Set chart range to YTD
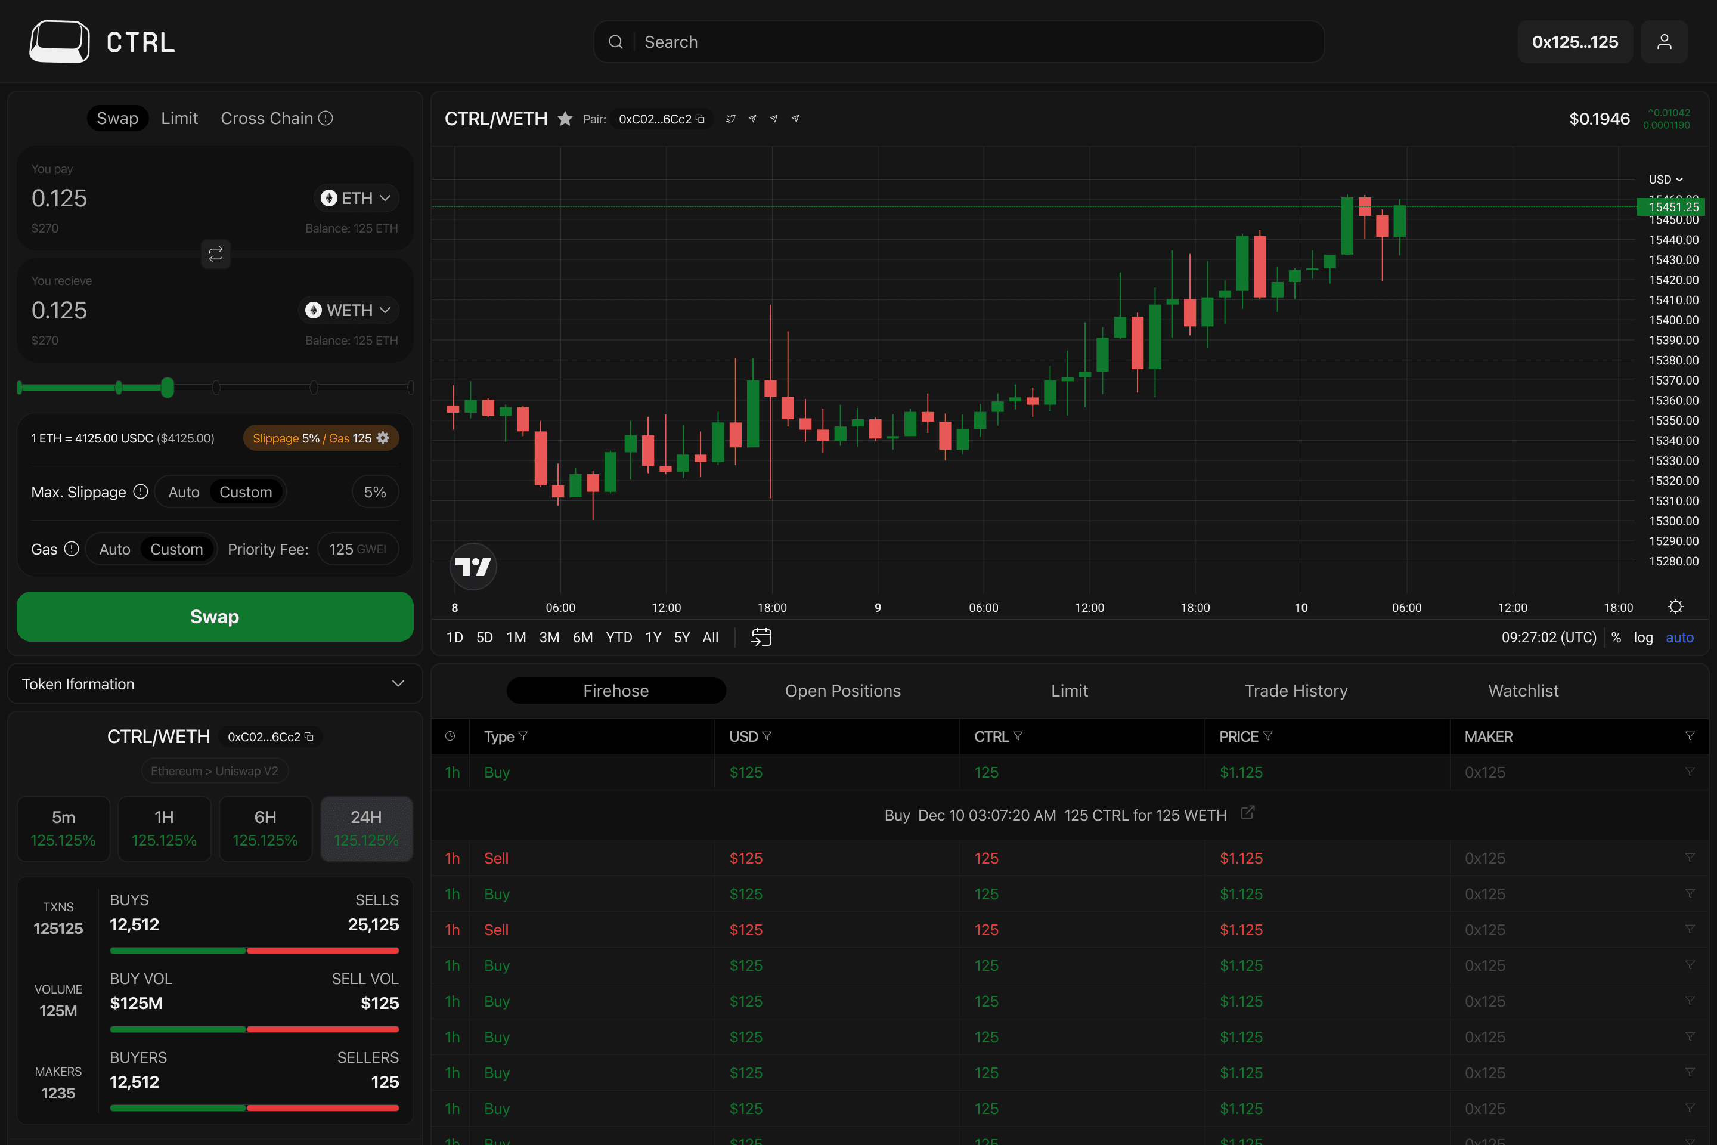 coord(619,638)
